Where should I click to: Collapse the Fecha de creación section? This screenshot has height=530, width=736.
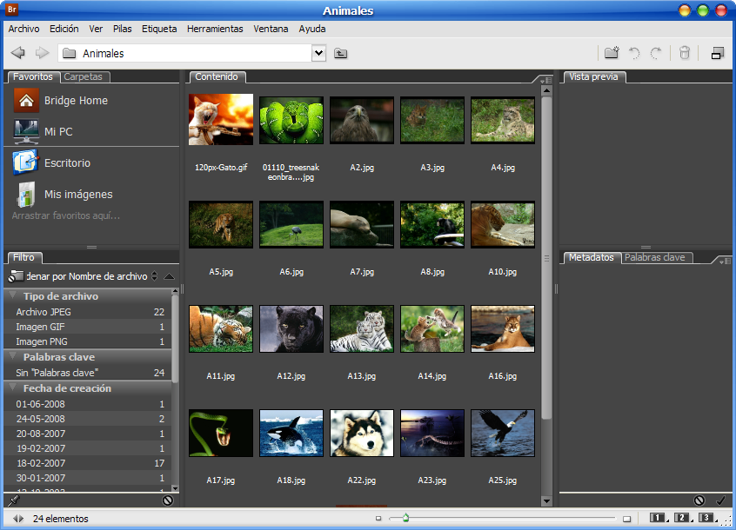click(x=14, y=388)
